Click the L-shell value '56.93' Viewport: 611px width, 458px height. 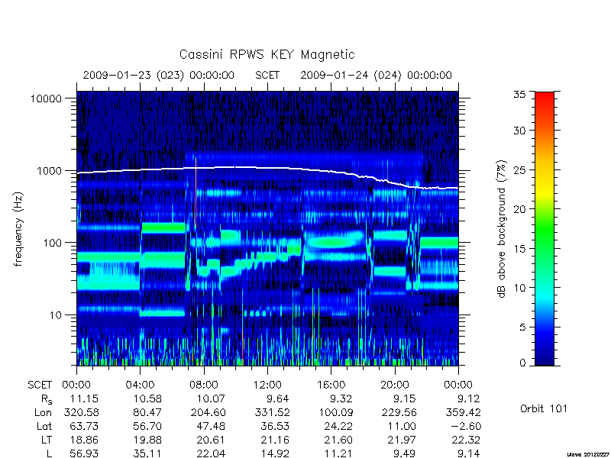(x=84, y=453)
